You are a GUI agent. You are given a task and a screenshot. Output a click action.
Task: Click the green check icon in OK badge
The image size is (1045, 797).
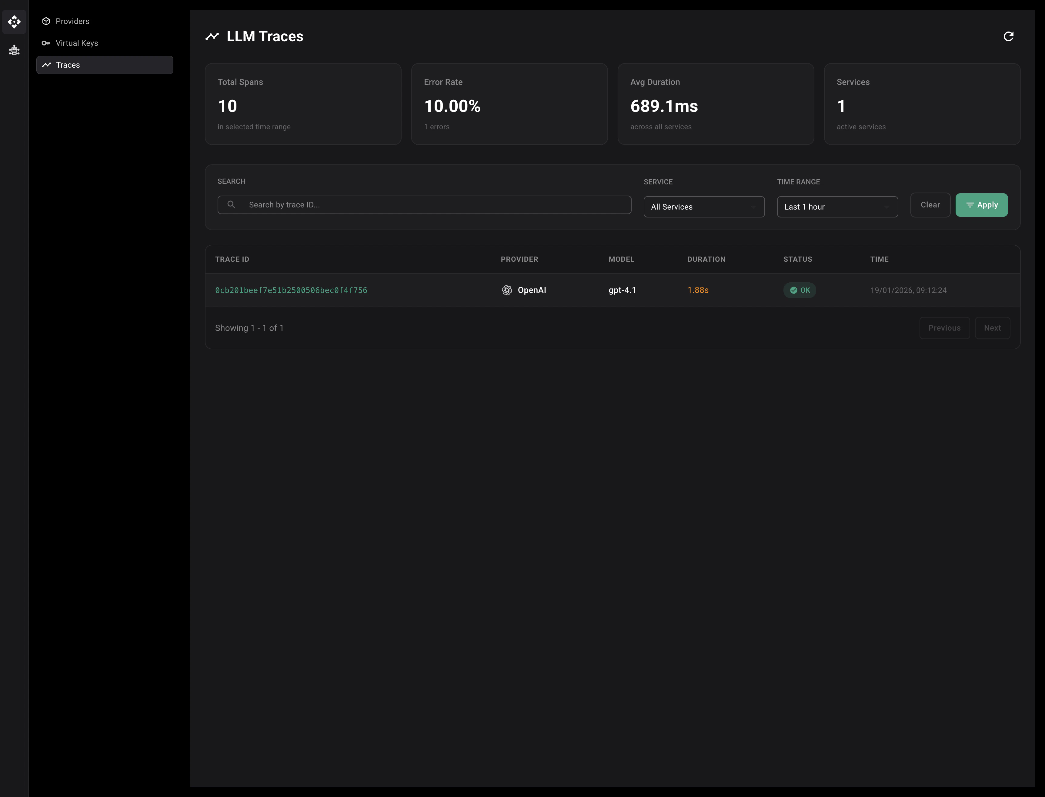(793, 290)
